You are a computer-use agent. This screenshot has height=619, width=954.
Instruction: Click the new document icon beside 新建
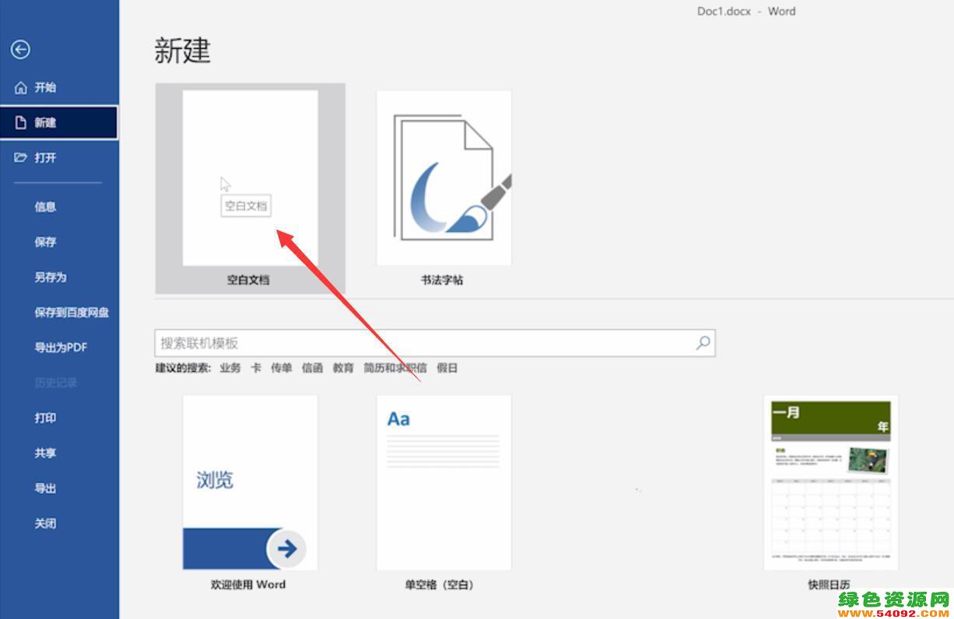coord(21,123)
